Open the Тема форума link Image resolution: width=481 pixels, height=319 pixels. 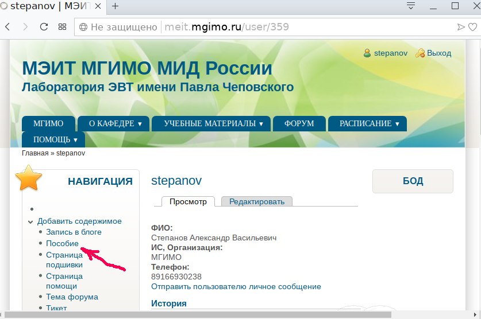coord(72,297)
